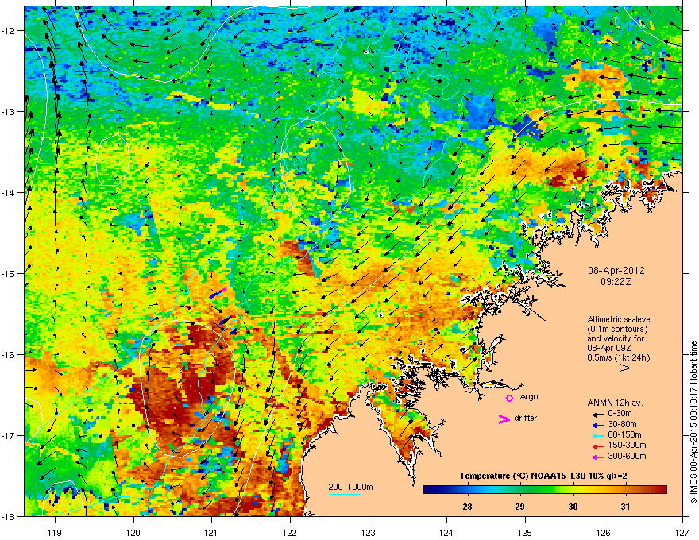Click the cyan 200 1000m depth contour line sample
699x540 pixels.
[345, 494]
